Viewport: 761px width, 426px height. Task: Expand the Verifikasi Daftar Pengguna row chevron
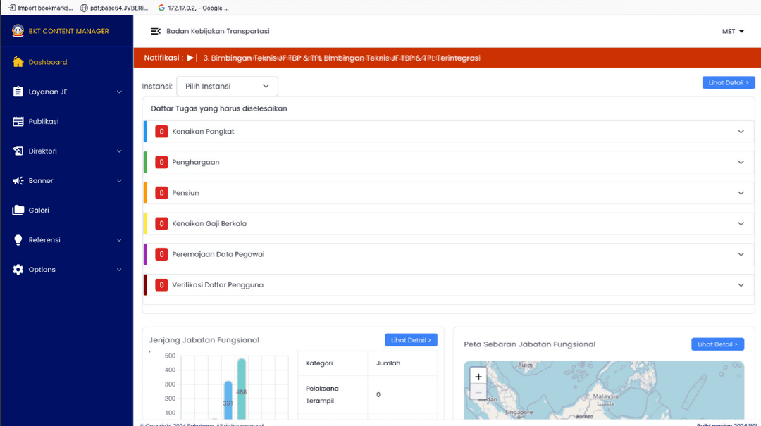tap(741, 284)
